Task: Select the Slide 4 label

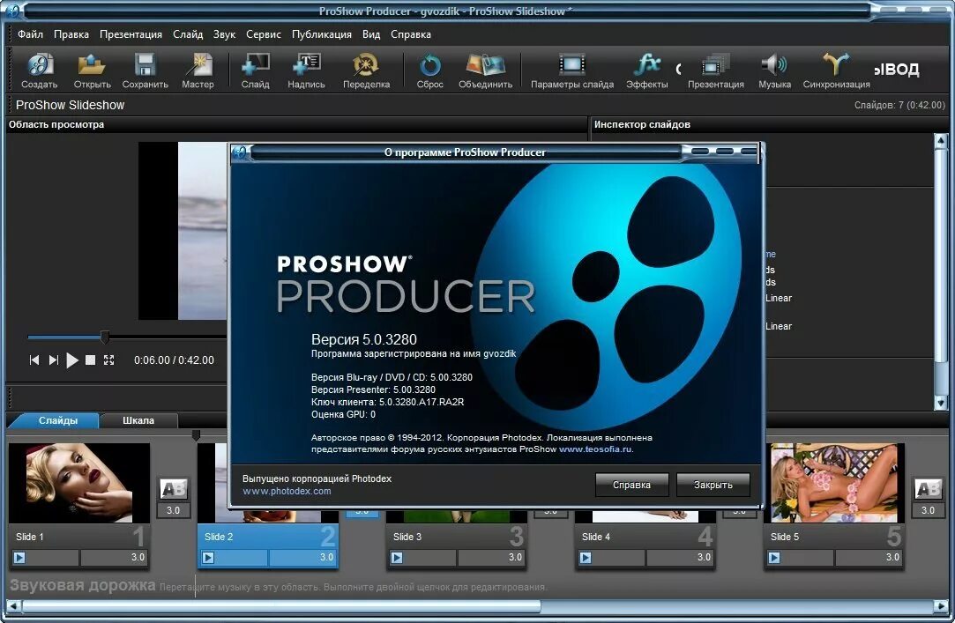Action: (x=595, y=537)
